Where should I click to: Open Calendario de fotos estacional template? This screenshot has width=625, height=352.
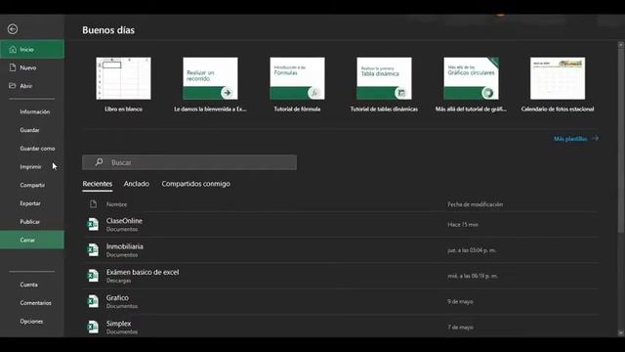pos(558,78)
